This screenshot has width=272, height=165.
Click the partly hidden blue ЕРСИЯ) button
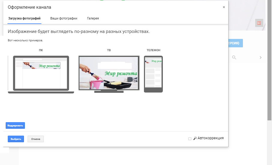[235, 43]
